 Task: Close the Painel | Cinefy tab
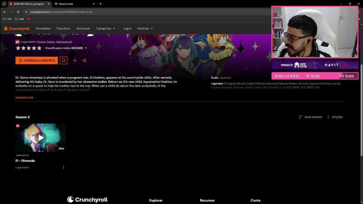(94, 4)
